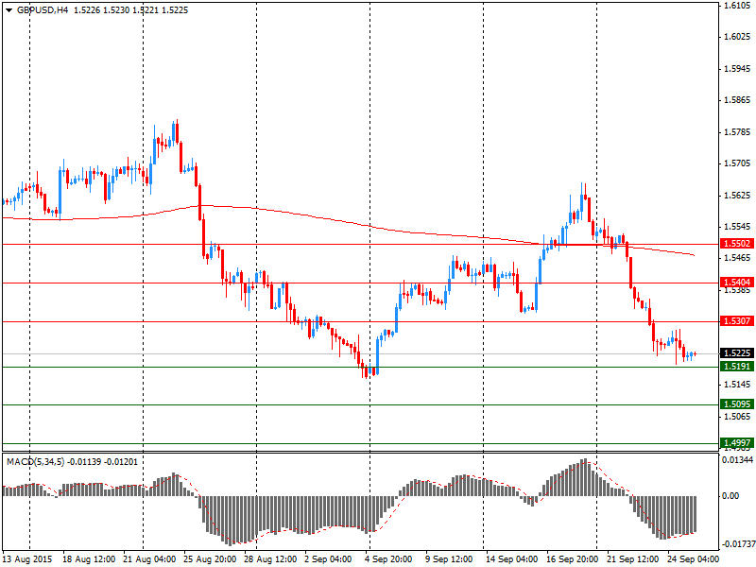
Task: Select the 1.5065 price scale value
Action: [x=738, y=417]
